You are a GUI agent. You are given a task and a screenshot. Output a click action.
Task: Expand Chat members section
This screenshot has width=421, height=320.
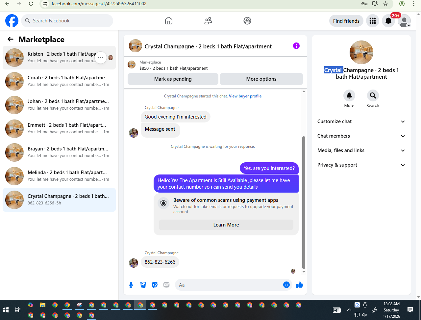tap(361, 136)
